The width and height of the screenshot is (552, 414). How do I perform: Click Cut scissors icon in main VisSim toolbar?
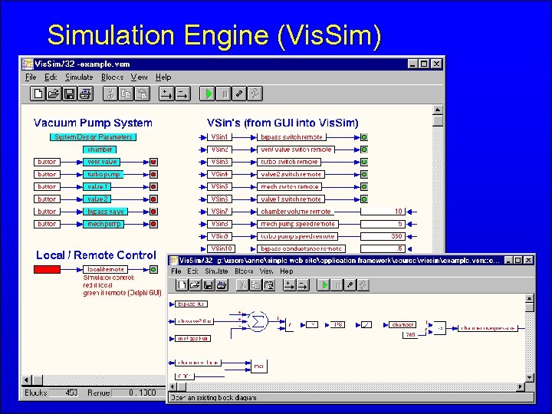(x=110, y=94)
